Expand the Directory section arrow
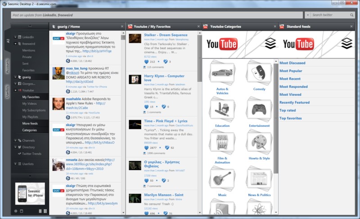This screenshot has width=360, height=219. (x=15, y=147)
